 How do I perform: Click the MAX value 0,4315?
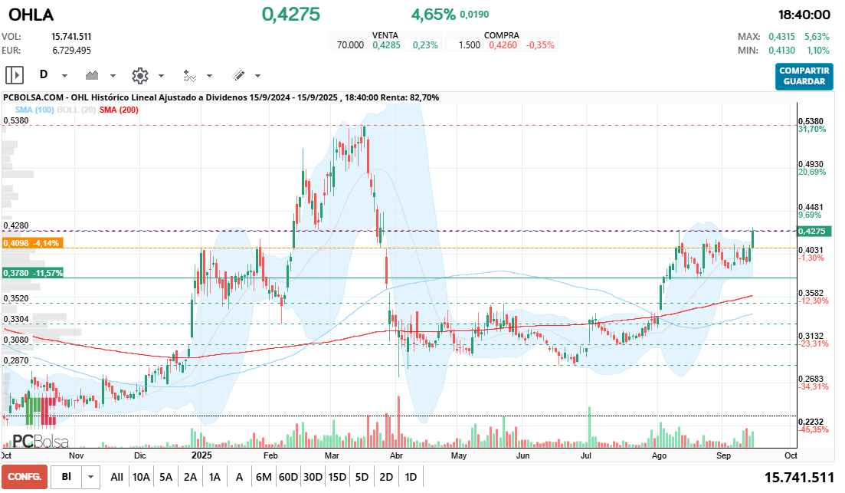781,37
